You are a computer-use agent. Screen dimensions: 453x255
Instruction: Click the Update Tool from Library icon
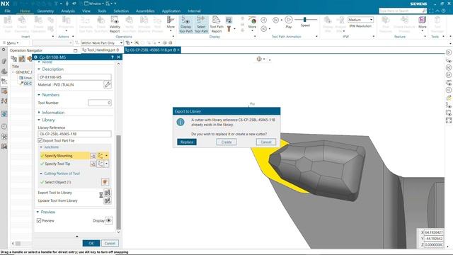point(107,200)
